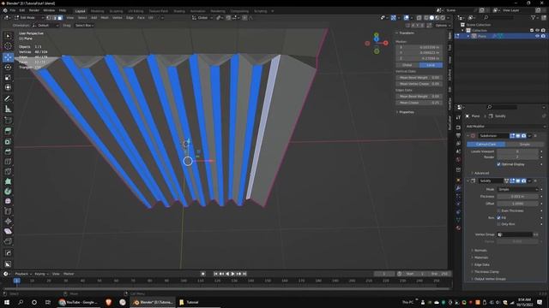Activate the Rotate tool
Screen dimensions: 549x308
click(x=8, y=68)
